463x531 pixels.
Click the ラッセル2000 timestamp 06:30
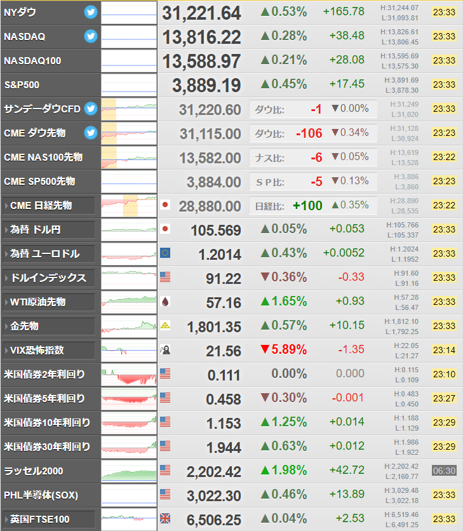pyautogui.click(x=444, y=471)
